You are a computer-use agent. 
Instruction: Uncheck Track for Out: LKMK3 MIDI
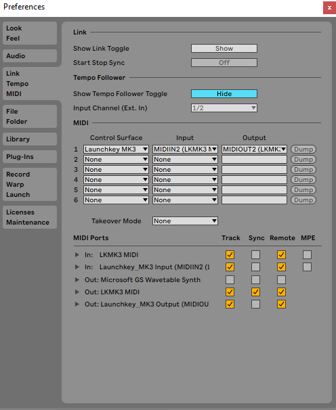click(x=230, y=292)
